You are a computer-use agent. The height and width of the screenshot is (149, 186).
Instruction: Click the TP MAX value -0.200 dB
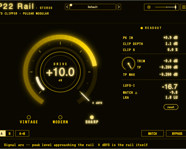click(169, 74)
